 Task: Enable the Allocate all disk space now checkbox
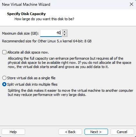[4, 52]
